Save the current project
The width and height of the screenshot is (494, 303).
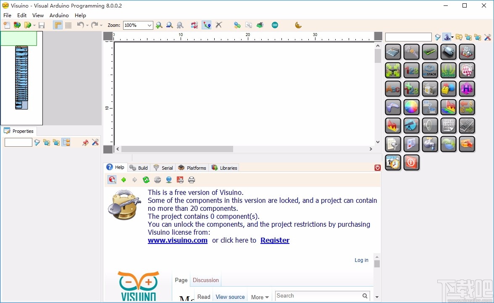click(41, 25)
